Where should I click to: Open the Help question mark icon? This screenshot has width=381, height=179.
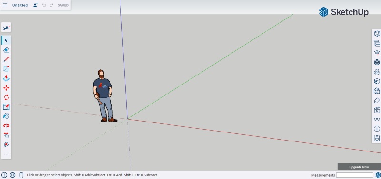[4, 175]
